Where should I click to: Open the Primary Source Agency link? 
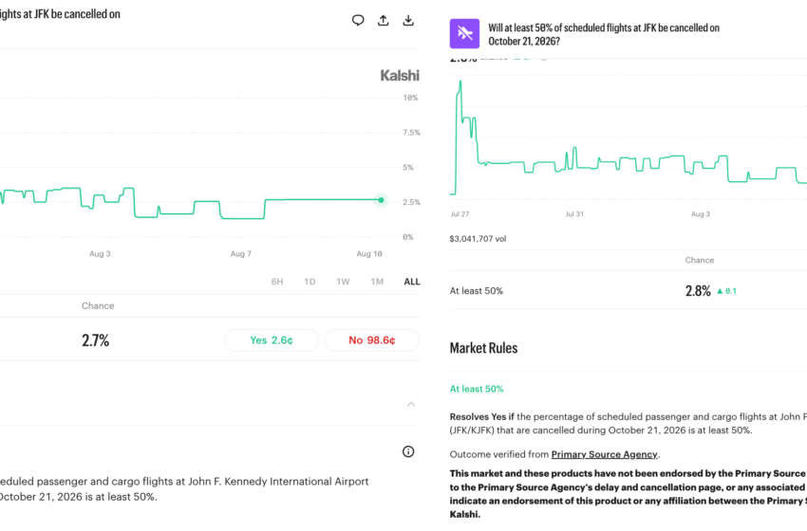[604, 454]
